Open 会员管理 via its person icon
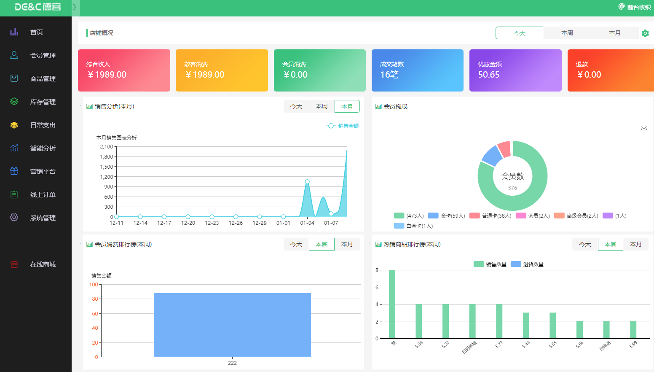This screenshot has height=372, width=654. pos(14,55)
